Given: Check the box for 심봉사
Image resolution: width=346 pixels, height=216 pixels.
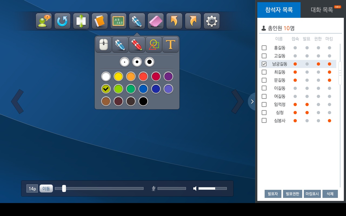Looking at the screenshot, I should coord(264,120).
